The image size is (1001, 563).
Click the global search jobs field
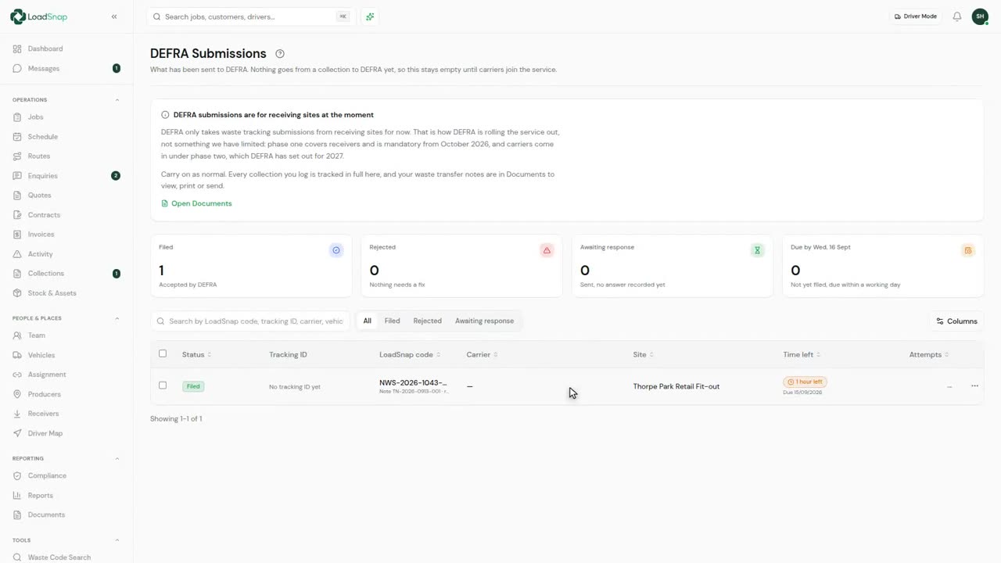pyautogui.click(x=250, y=16)
